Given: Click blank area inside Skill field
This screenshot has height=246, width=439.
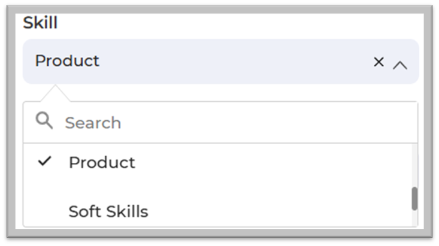Looking at the screenshot, I should click(240, 62).
